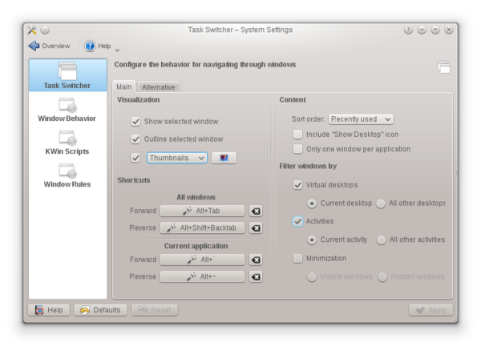Open the Help toolbar menu
This screenshot has width=481, height=346.
pyautogui.click(x=102, y=46)
